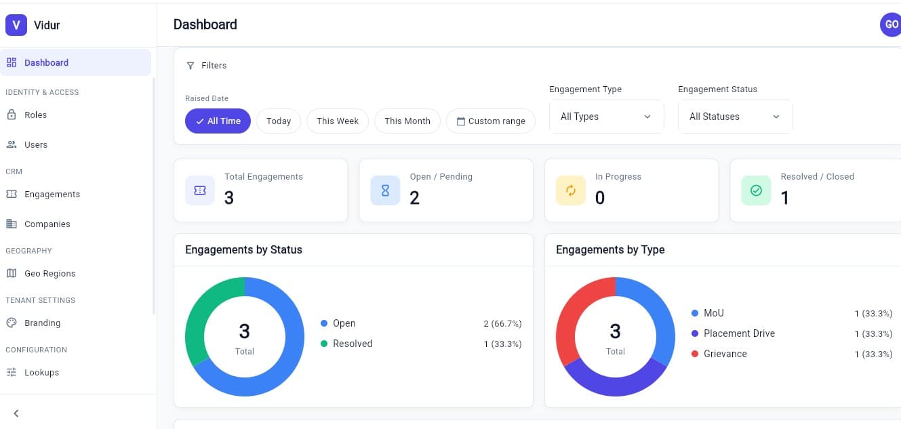The width and height of the screenshot is (901, 429).
Task: Click the green Resolved donut segment
Action: pos(201,311)
